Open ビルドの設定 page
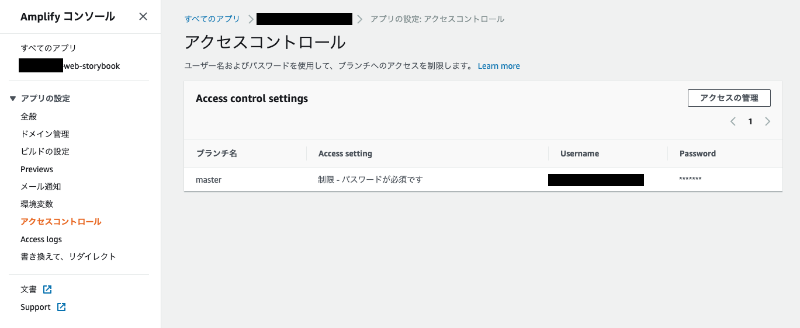Viewport: 800px width, 328px height. tap(45, 152)
